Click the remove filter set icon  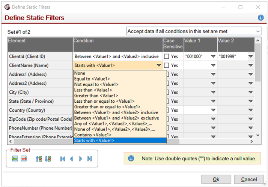24,159
